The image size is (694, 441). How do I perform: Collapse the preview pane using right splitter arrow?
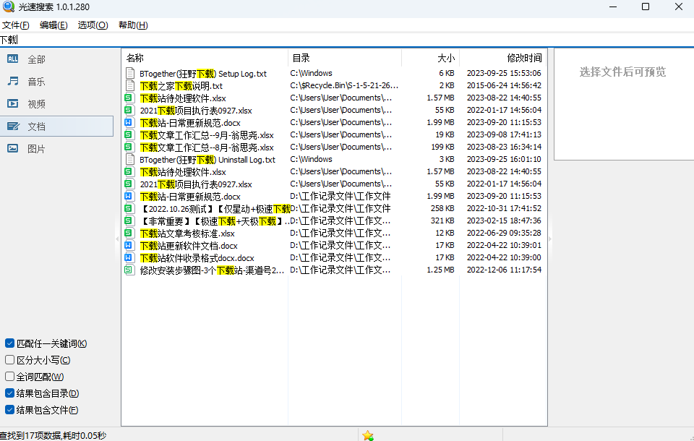(550, 239)
